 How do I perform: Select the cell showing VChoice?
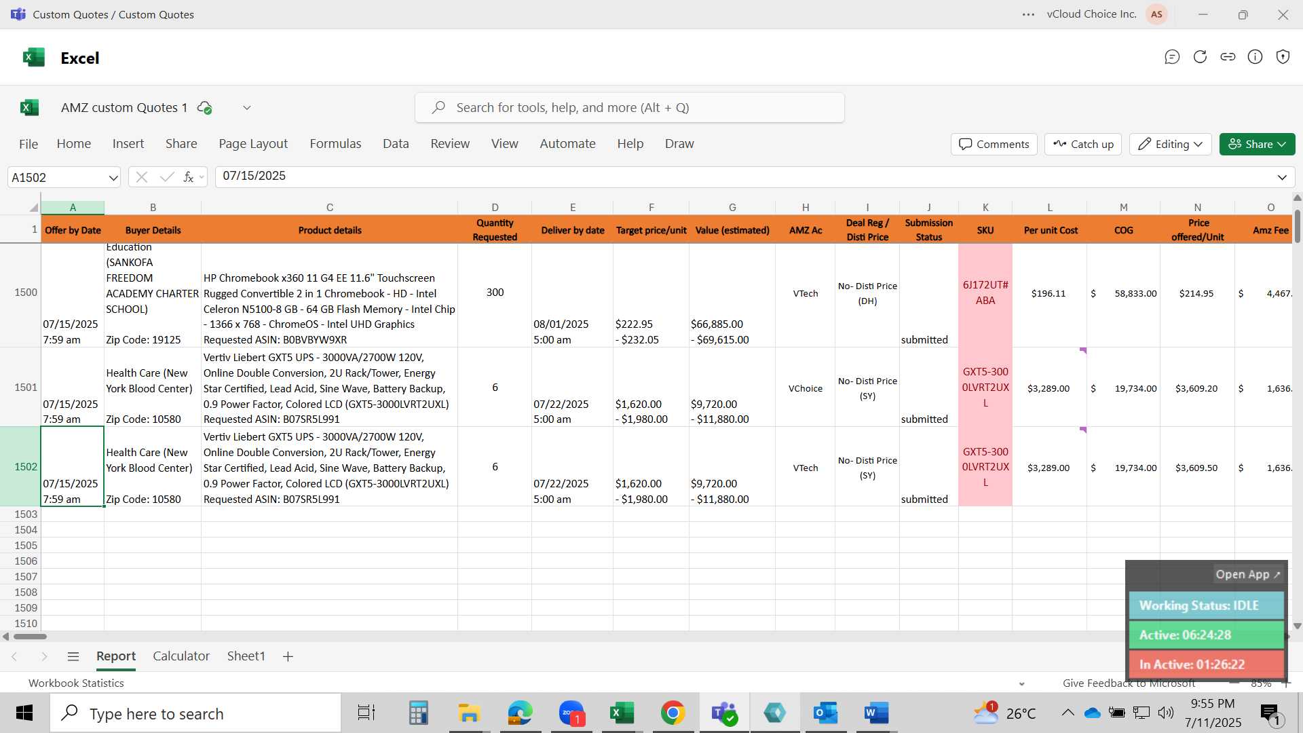click(x=805, y=388)
